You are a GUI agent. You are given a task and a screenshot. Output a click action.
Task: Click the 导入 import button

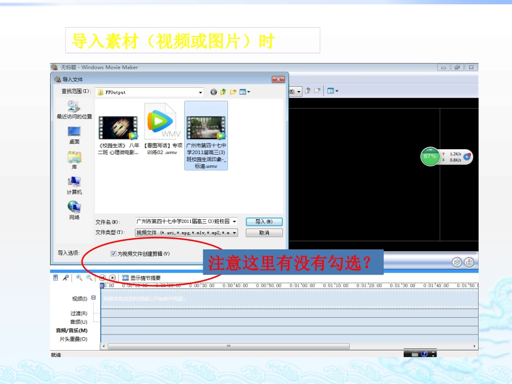click(264, 222)
